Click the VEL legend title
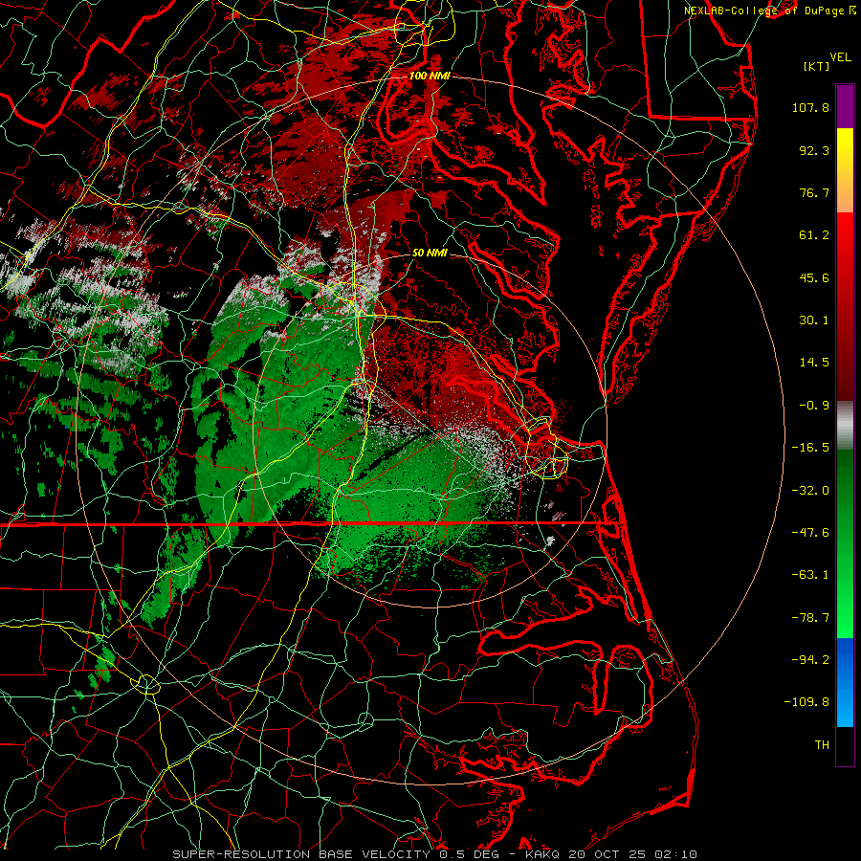The image size is (861, 861). point(841,57)
